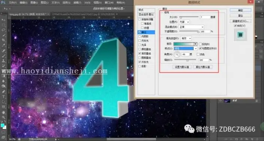
Task: Select the Blur tool
Action: 3,81
